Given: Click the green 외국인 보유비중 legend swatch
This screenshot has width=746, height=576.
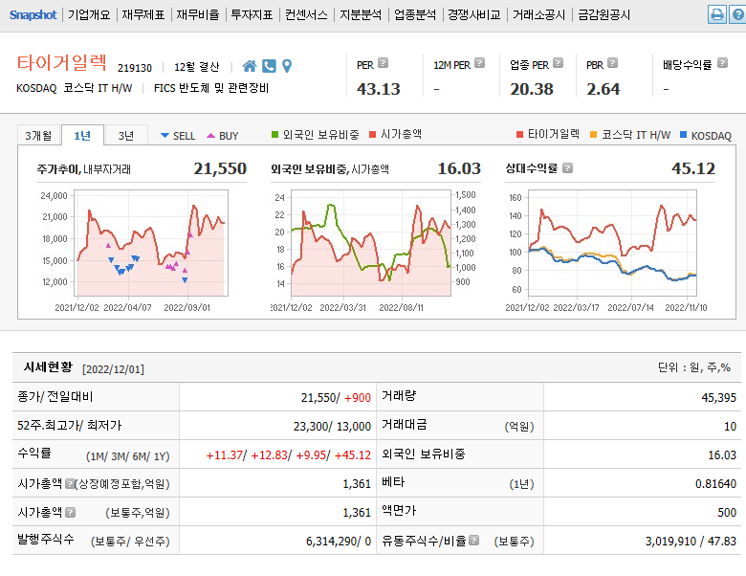Looking at the screenshot, I should (x=274, y=134).
